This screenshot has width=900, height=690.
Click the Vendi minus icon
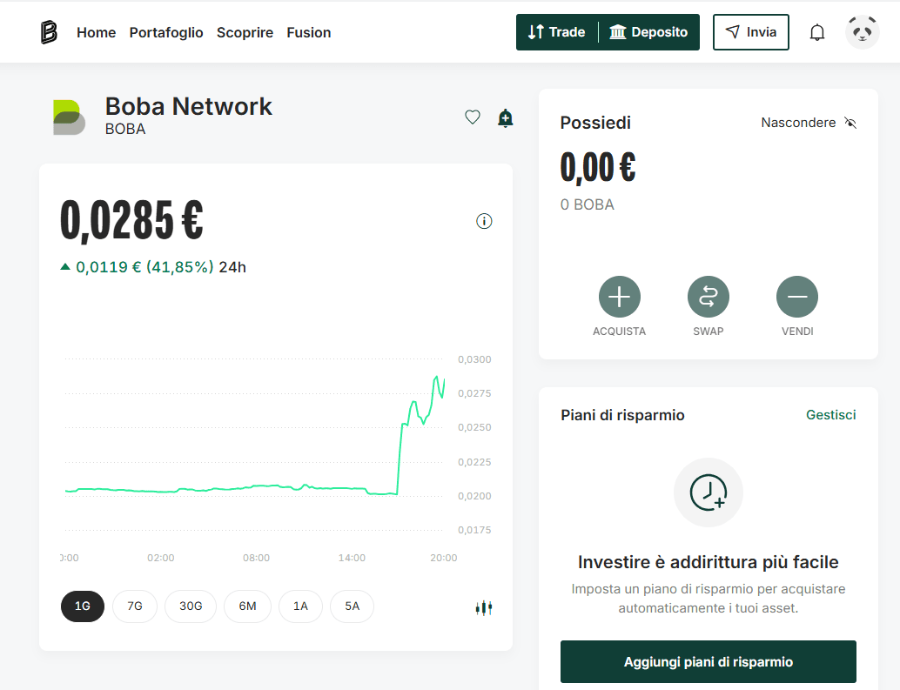point(797,297)
